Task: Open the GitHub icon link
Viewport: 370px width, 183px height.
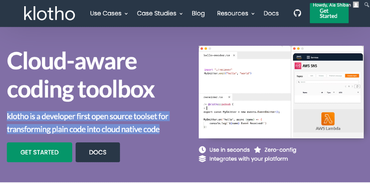Action: pyautogui.click(x=297, y=13)
